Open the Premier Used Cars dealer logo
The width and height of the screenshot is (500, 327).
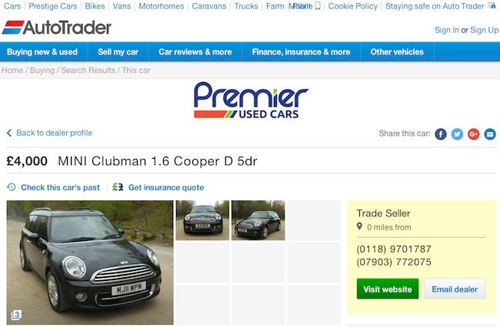251,101
